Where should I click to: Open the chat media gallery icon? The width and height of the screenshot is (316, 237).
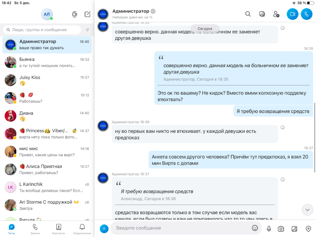click(x=262, y=14)
